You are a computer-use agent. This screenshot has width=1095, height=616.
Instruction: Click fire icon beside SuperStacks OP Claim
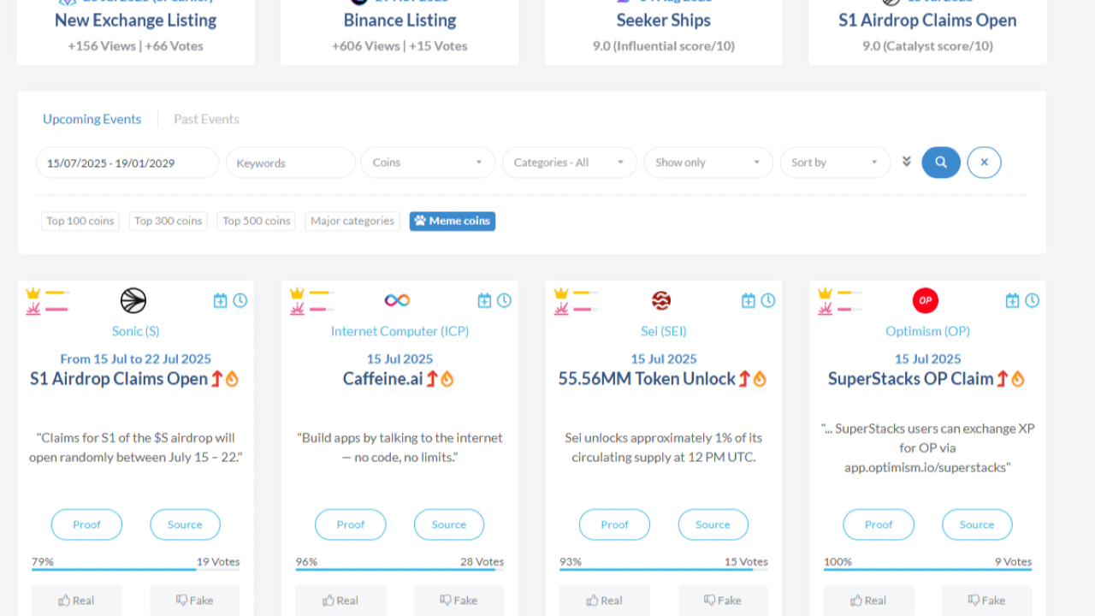pyautogui.click(x=1018, y=378)
